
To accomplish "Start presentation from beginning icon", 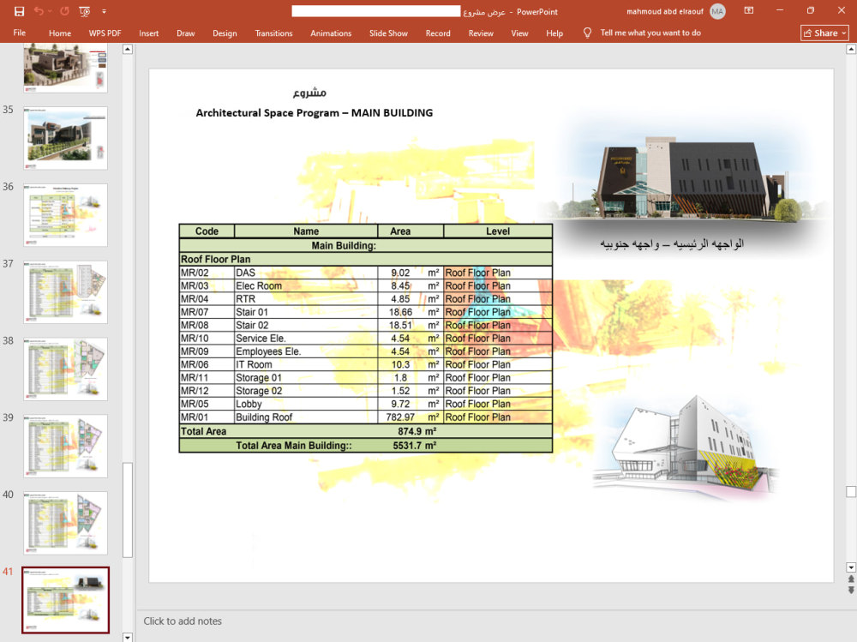I will coord(84,11).
